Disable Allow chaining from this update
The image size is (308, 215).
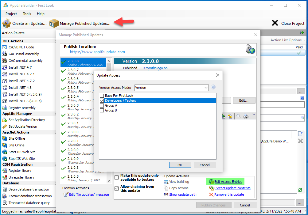[x=117, y=189]
